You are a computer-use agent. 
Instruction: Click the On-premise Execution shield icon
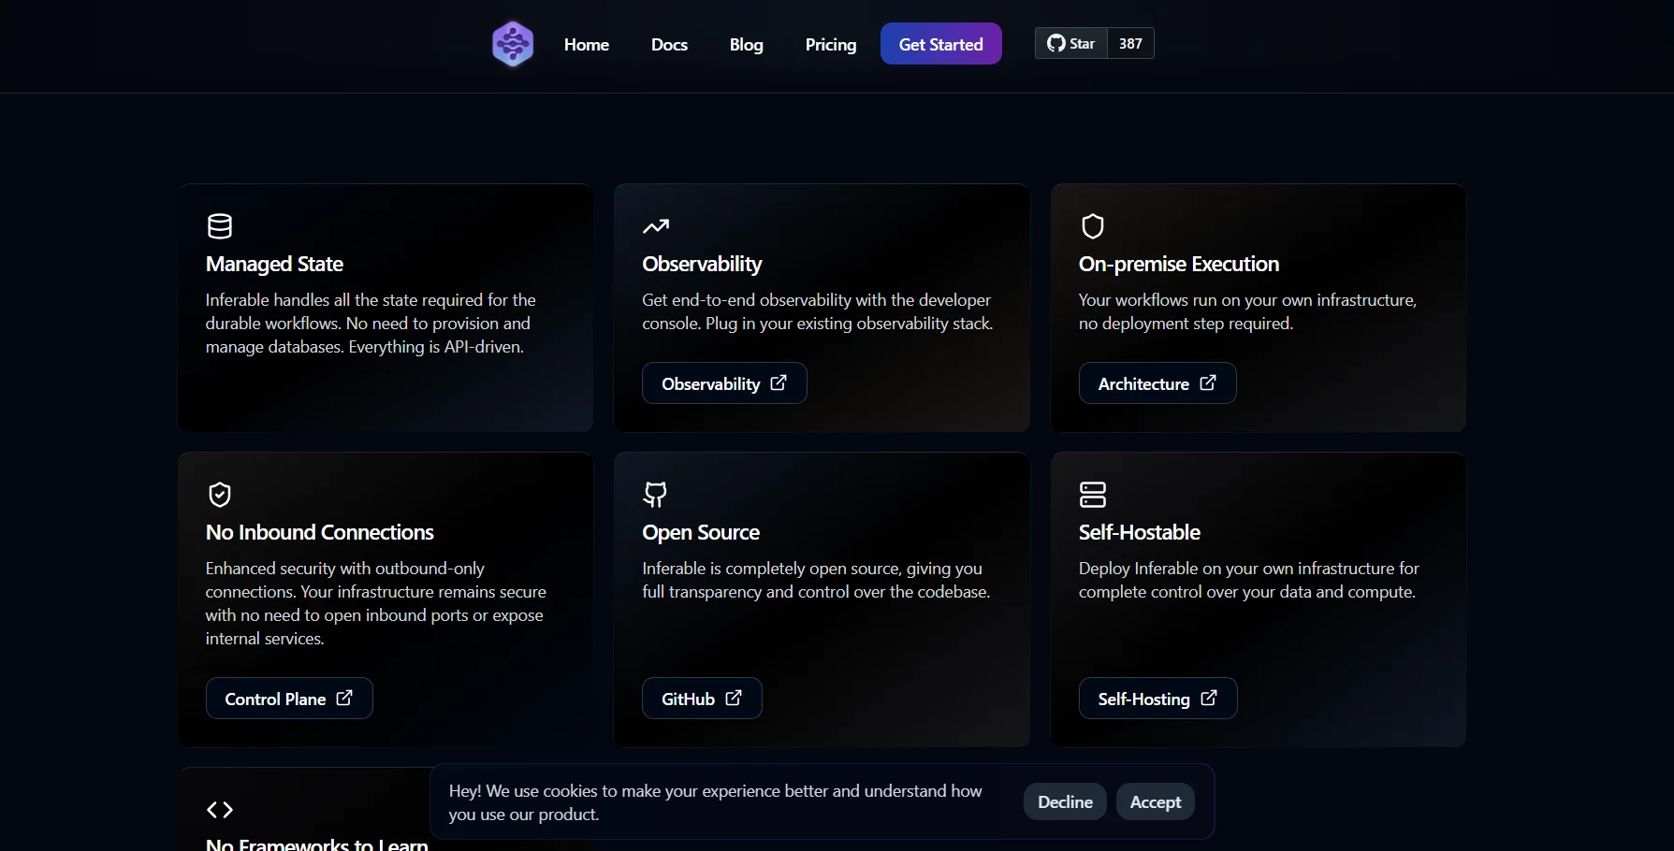(1092, 226)
